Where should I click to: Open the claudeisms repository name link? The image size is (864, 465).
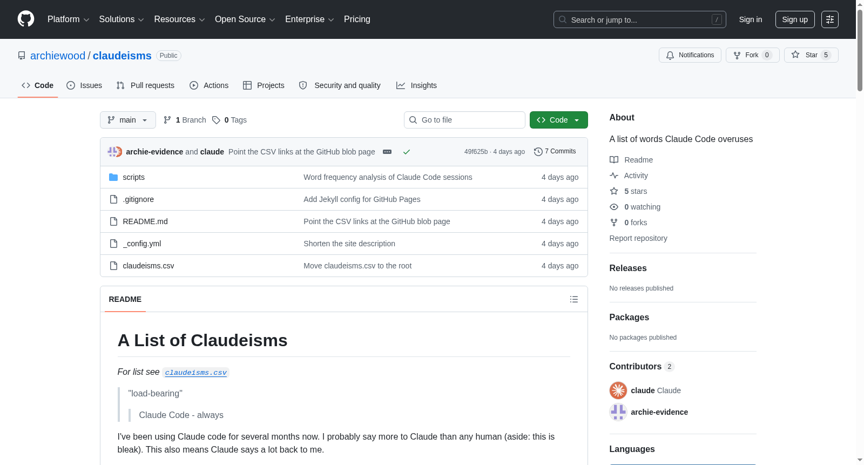coord(122,56)
